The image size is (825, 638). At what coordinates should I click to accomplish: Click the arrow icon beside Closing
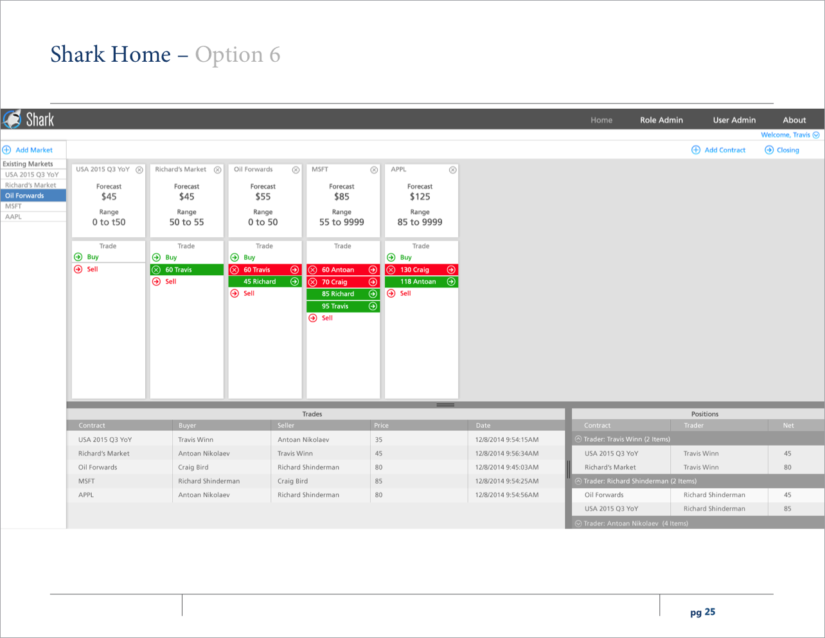[x=768, y=150]
